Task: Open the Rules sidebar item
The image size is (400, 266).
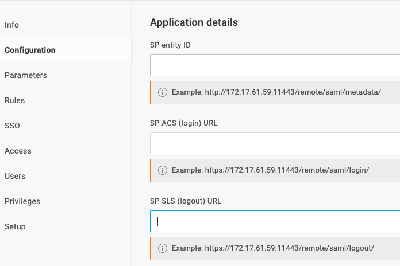Action: tap(15, 100)
